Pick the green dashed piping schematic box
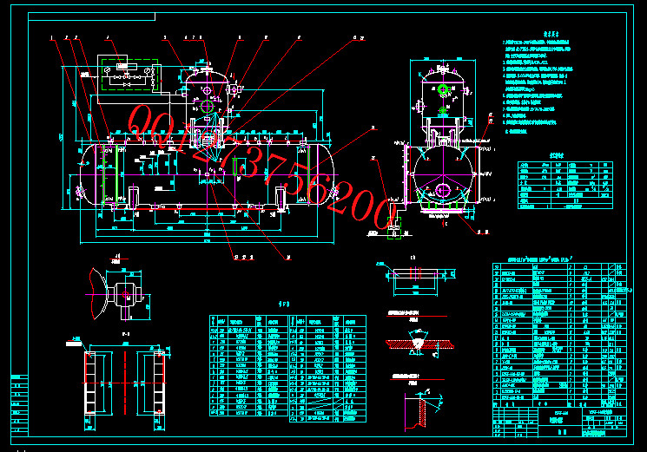 [x=130, y=75]
